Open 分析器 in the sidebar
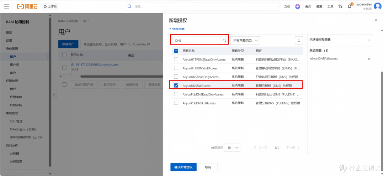 (x=15, y=154)
